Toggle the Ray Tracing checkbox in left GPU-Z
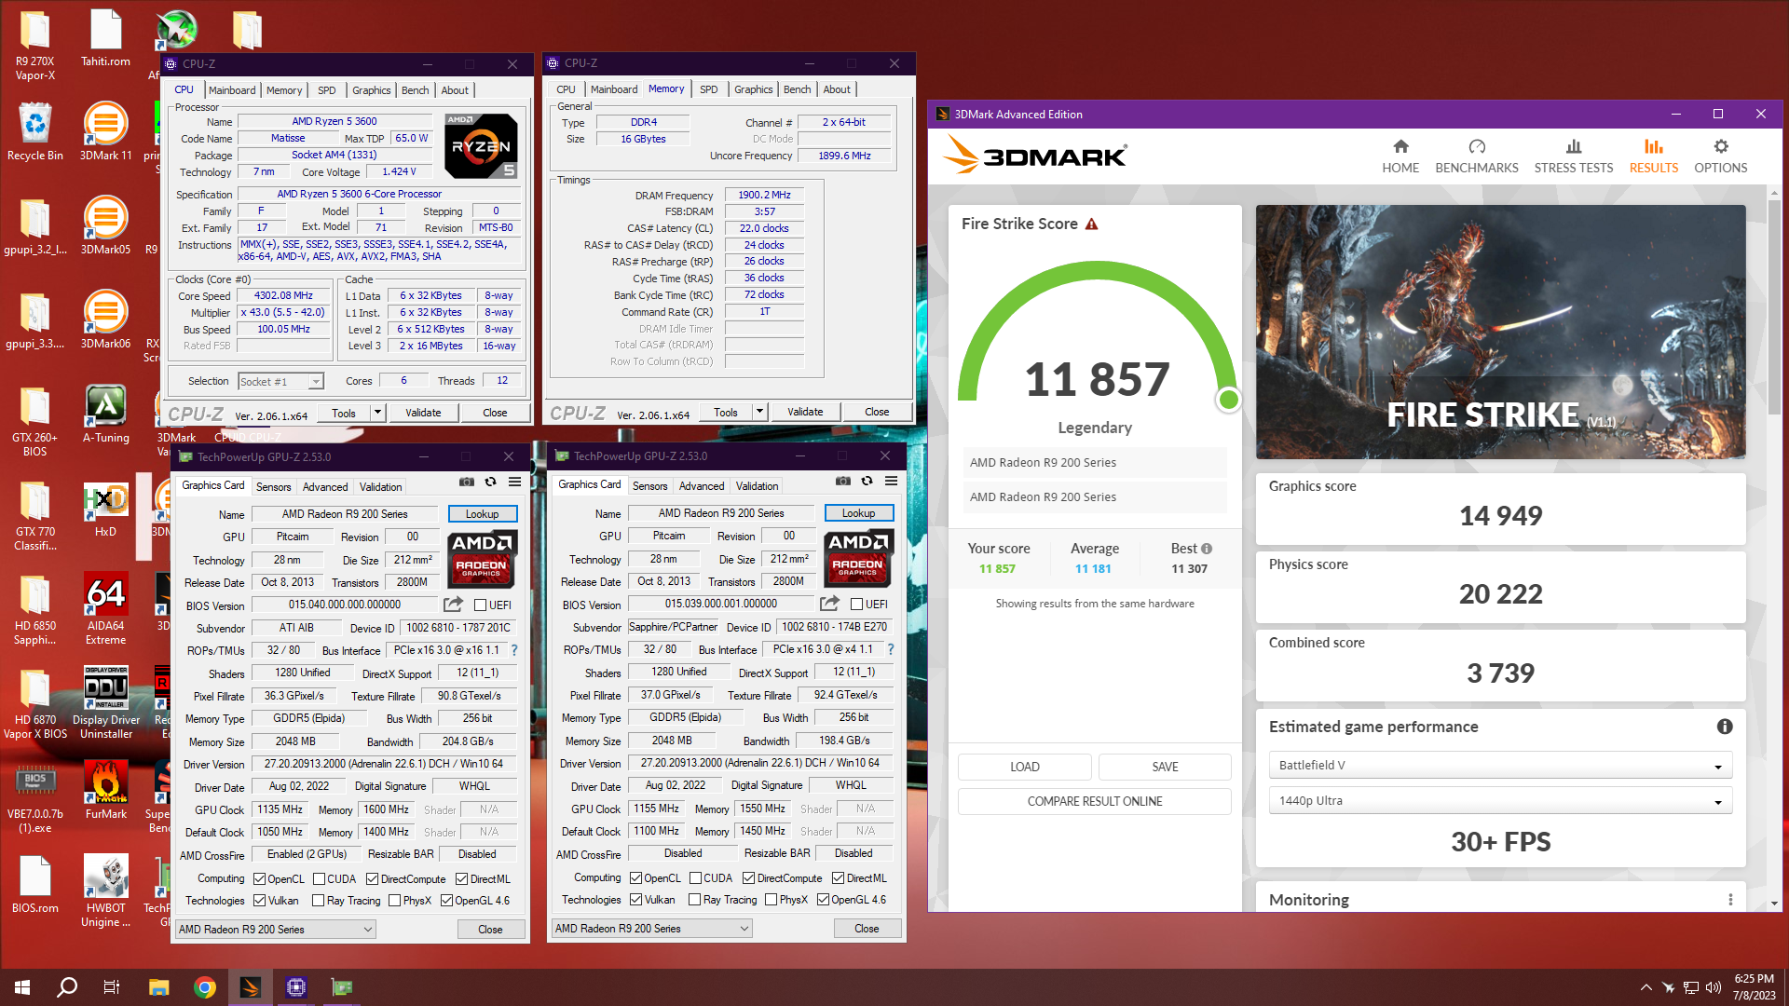The width and height of the screenshot is (1789, 1006). tap(318, 901)
